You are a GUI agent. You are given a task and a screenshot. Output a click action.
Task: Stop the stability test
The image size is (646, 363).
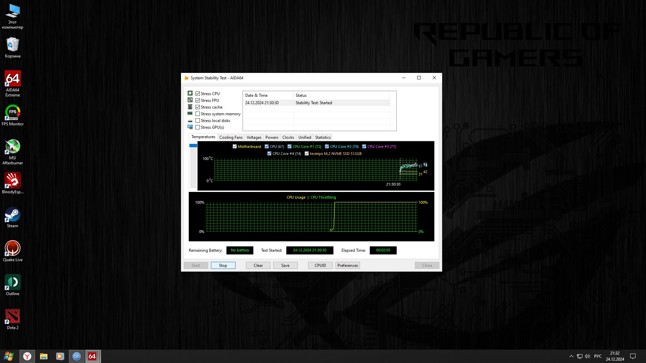click(x=223, y=266)
